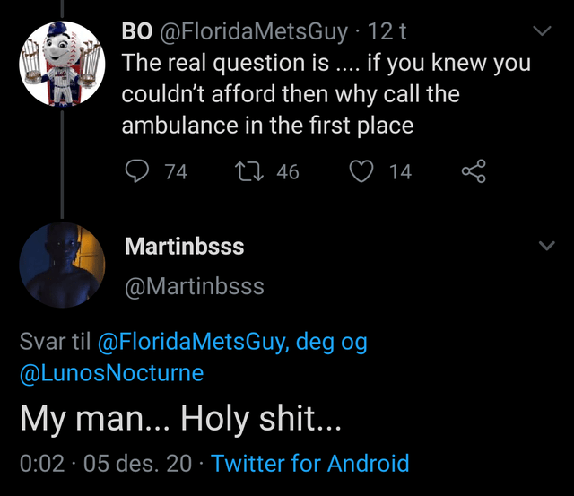Click the 74 replies count

[x=176, y=170]
